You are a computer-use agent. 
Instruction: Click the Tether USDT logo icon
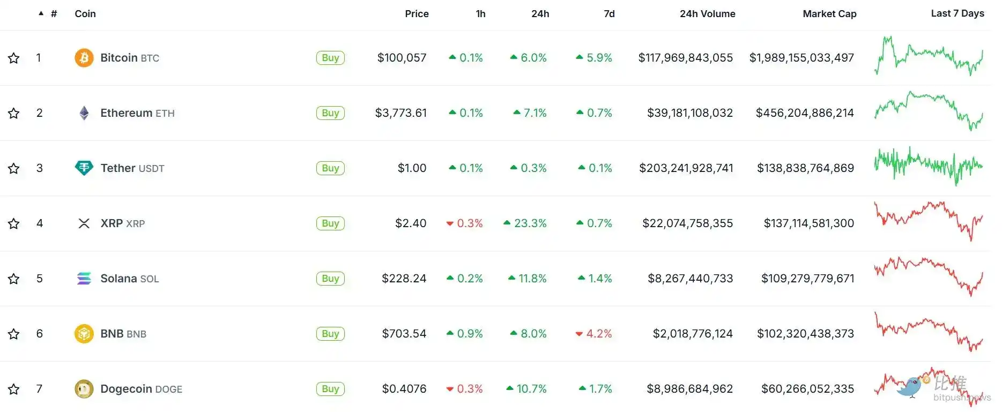84,168
